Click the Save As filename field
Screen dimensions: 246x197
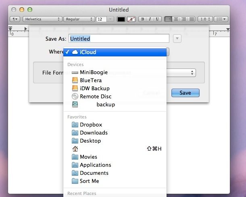click(119, 39)
